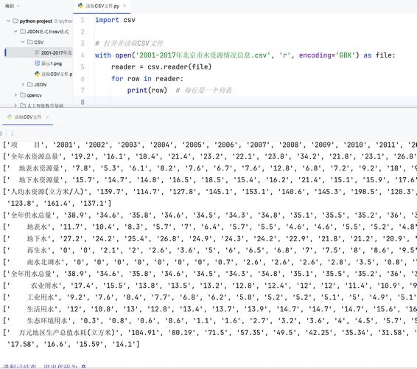Open the run toolbar more options menu
The width and height of the screenshot is (417, 369).
(x=12, y=134)
